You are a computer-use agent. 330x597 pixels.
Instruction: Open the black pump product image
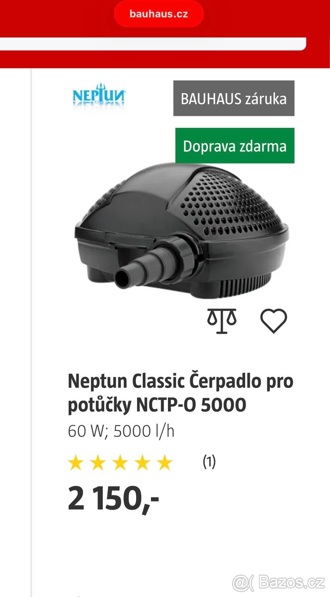pyautogui.click(x=181, y=232)
